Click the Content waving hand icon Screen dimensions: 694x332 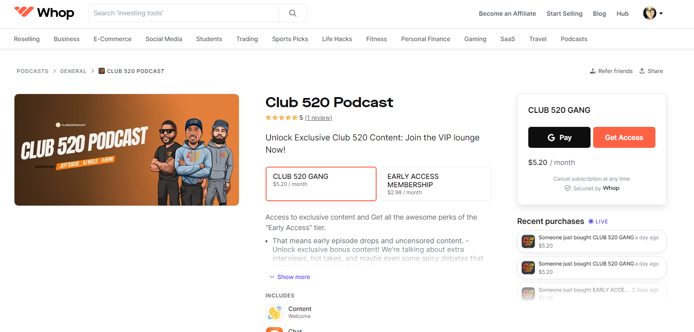[x=274, y=313]
